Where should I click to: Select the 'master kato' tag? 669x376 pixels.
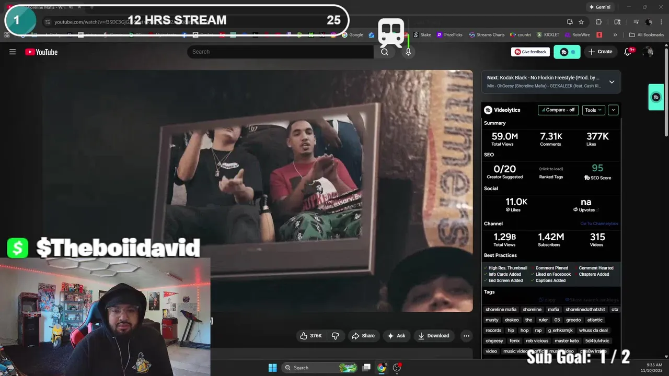pyautogui.click(x=567, y=340)
